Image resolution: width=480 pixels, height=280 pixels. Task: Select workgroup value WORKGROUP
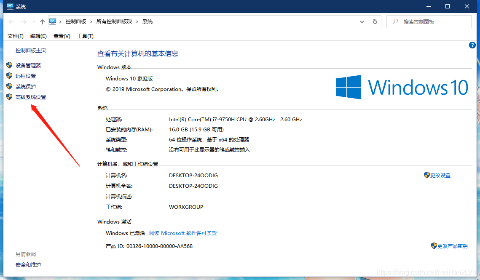[186, 207]
